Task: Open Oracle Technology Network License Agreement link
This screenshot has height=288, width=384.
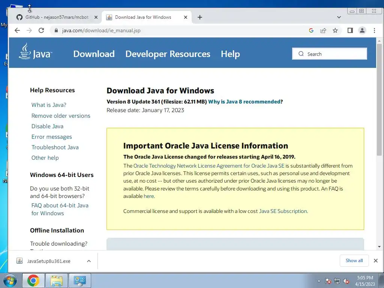Action: point(209,166)
